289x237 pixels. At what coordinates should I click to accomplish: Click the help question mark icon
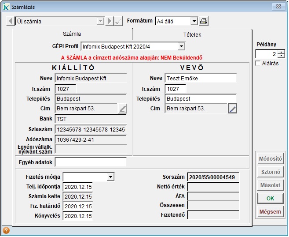coord(6,230)
